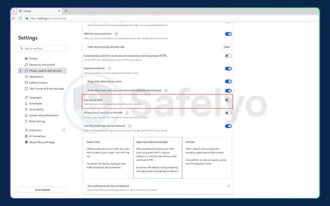Open a new tab with plus button
Screen dimensions: 330x206
click(66, 11)
